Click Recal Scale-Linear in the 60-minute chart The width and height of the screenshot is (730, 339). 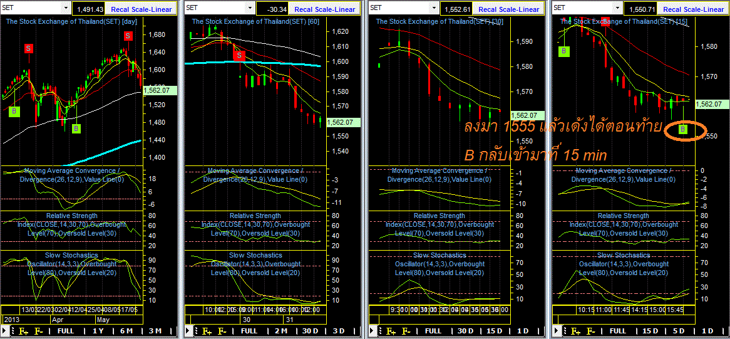(324, 9)
